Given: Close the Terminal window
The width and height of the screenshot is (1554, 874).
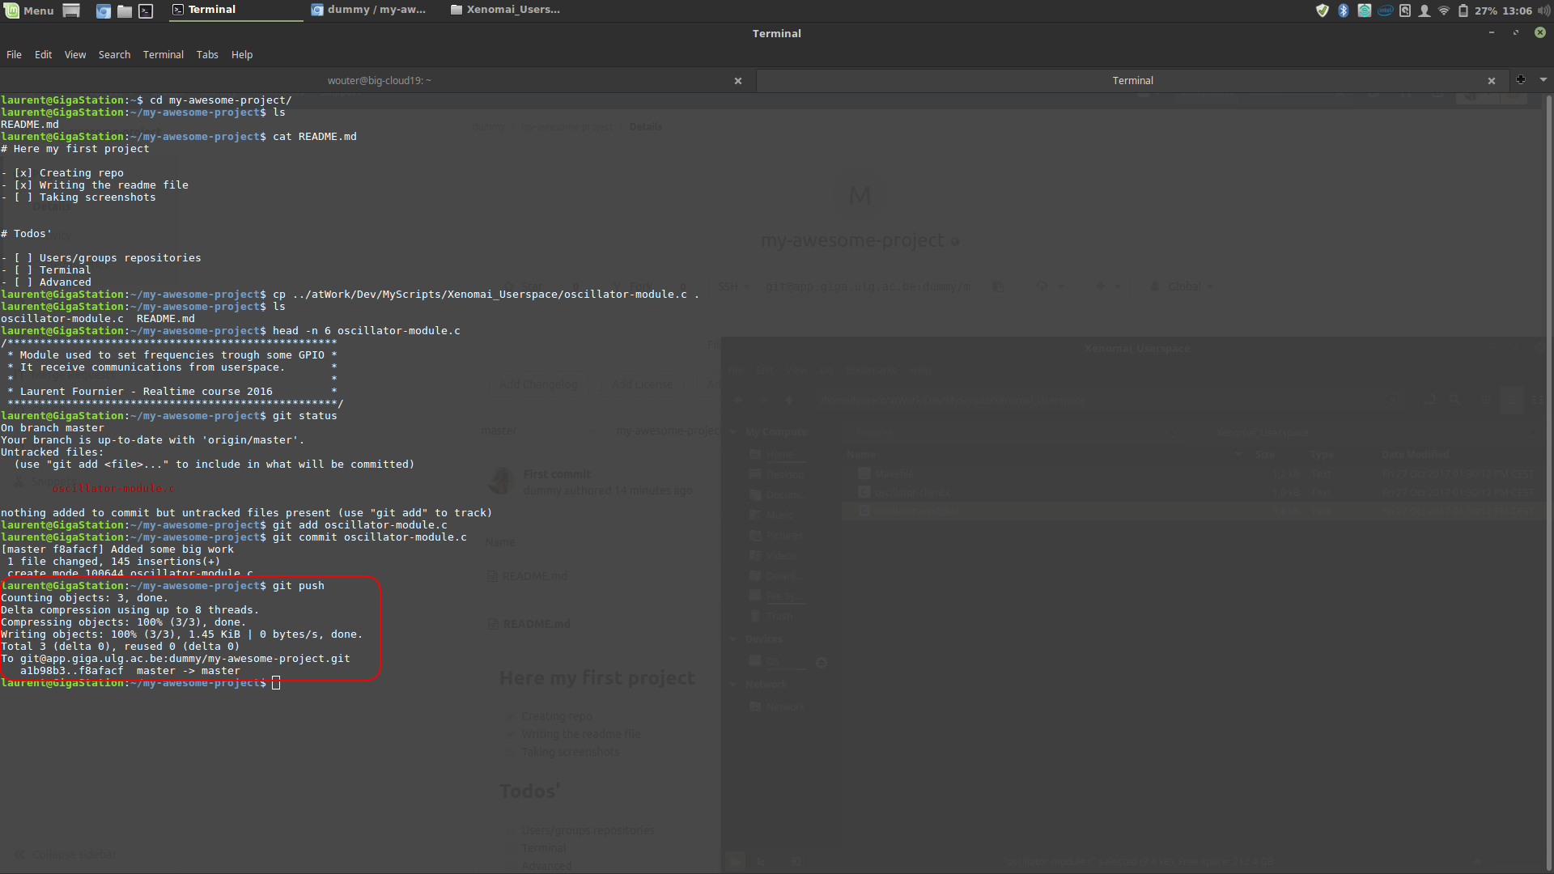Looking at the screenshot, I should click(x=1540, y=32).
